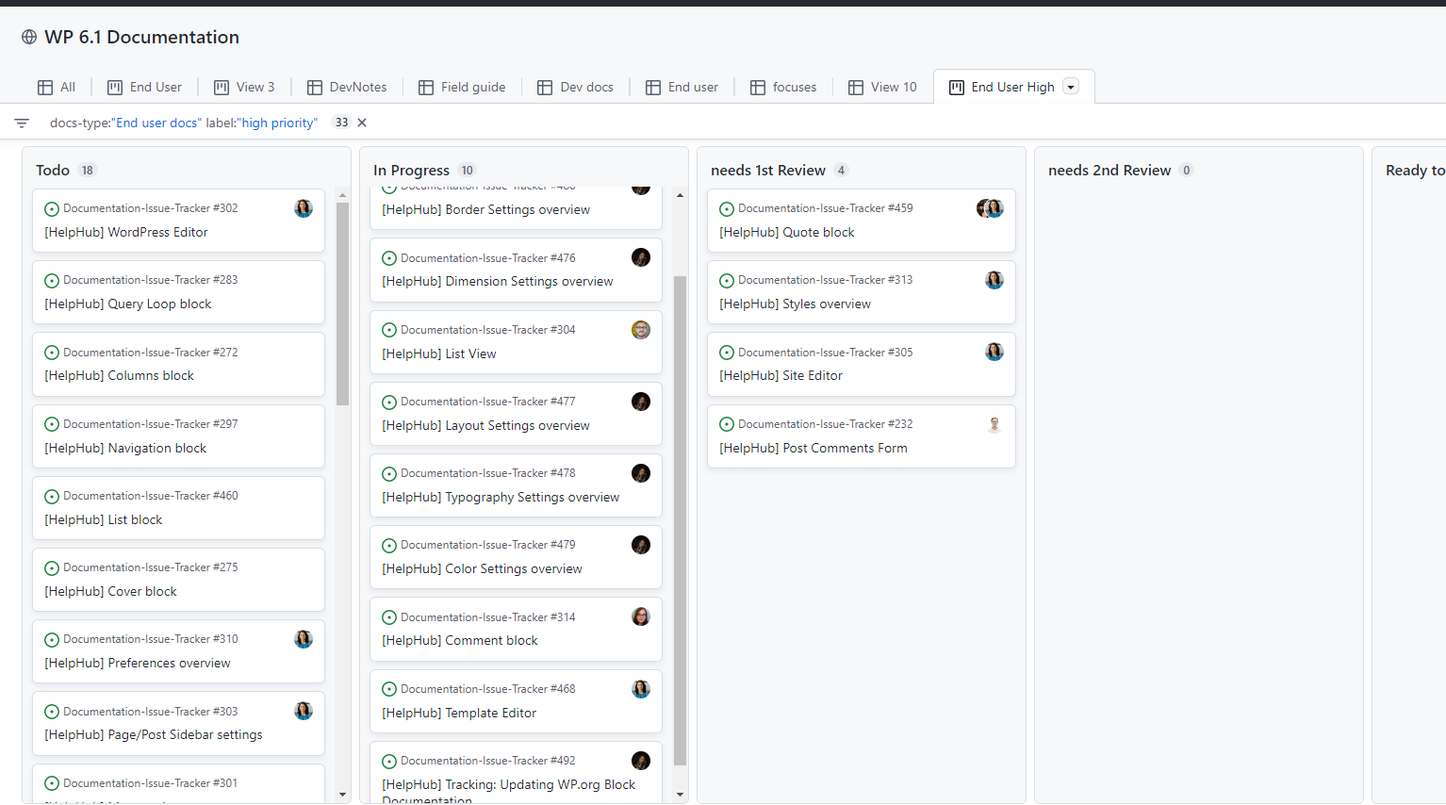Click assignee avatar on Preferences overview card

click(304, 639)
